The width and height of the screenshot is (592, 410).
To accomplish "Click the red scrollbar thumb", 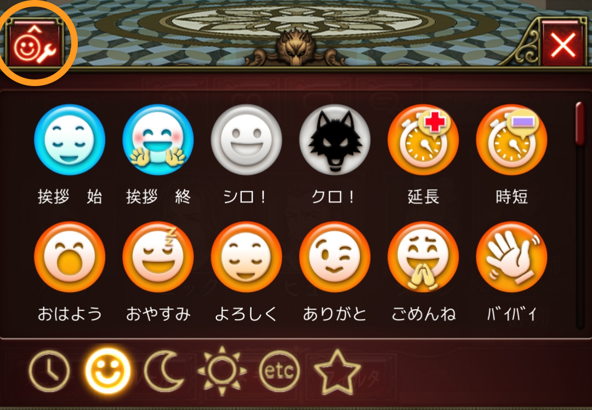I will point(580,123).
